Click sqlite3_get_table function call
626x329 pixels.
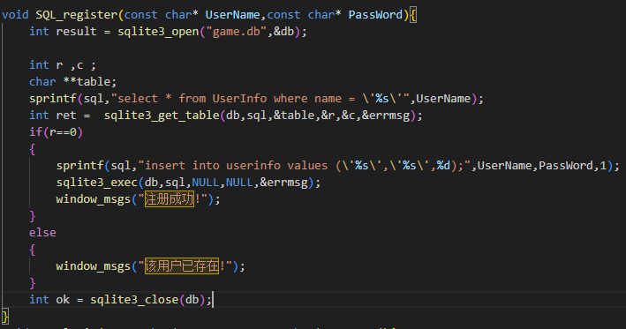[x=162, y=116]
